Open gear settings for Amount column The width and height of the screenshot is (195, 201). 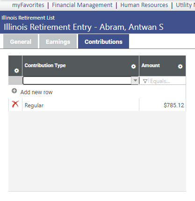tap(180, 67)
